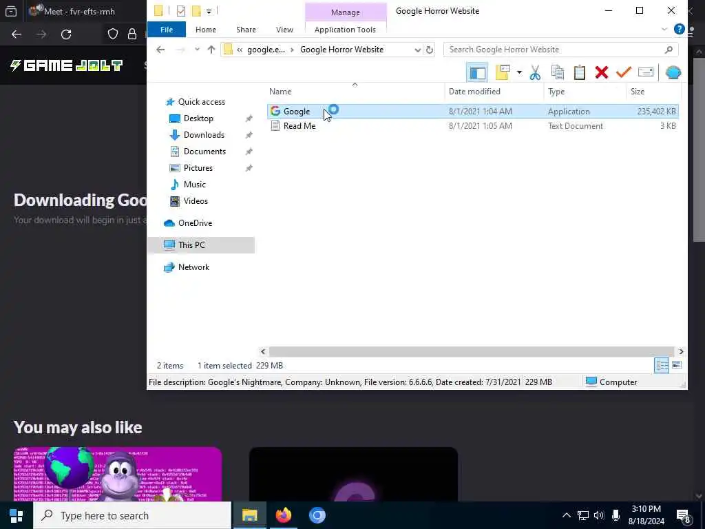This screenshot has width=705, height=529.
Task: Select the Manage contextual tab
Action: point(346,12)
